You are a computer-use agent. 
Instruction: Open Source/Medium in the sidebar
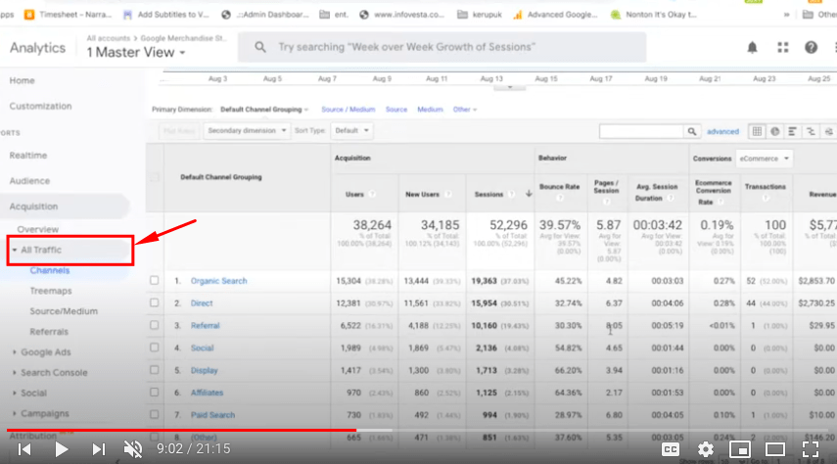[64, 311]
